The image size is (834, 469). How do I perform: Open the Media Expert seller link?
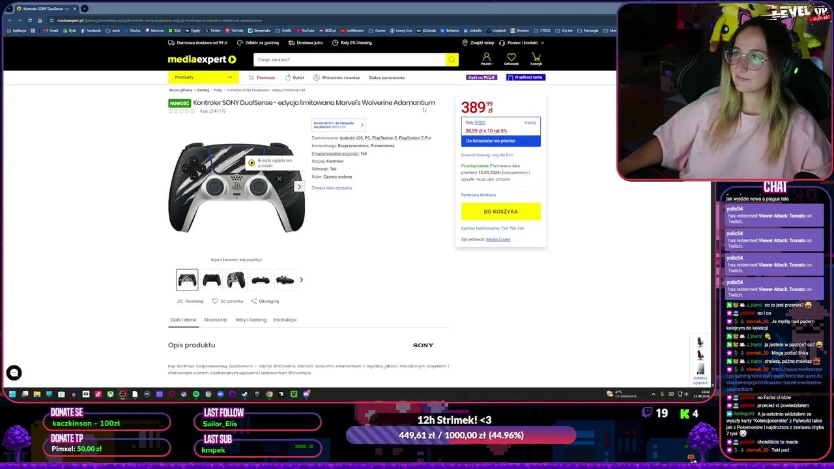coord(498,239)
